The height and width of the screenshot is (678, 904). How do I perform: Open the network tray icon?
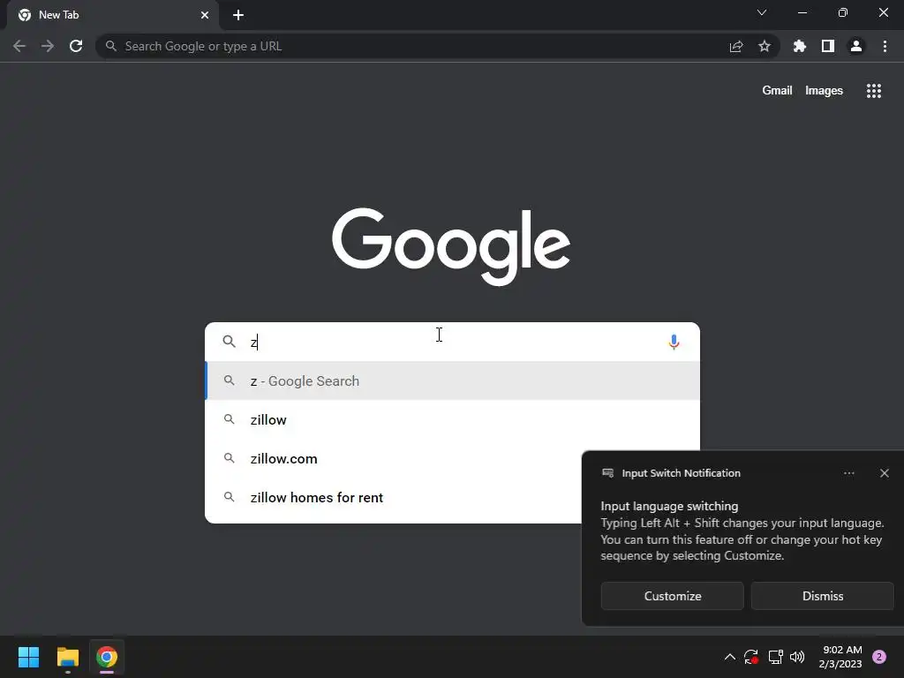point(775,657)
